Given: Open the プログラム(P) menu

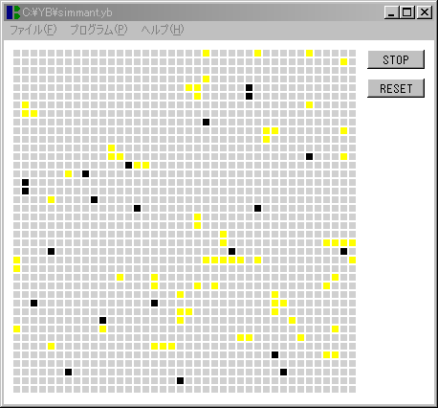Looking at the screenshot, I should point(99,30).
